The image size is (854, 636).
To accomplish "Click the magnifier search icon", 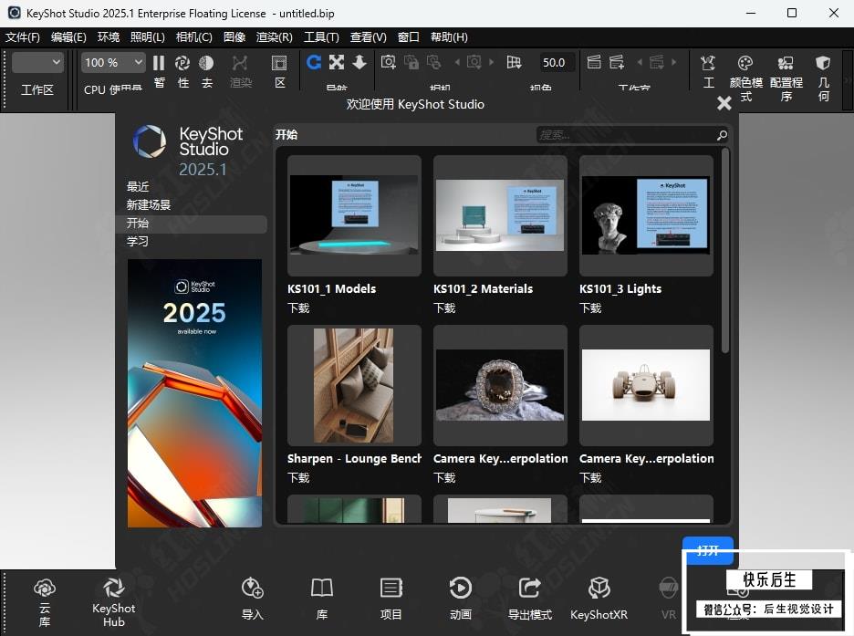I will pyautogui.click(x=723, y=135).
